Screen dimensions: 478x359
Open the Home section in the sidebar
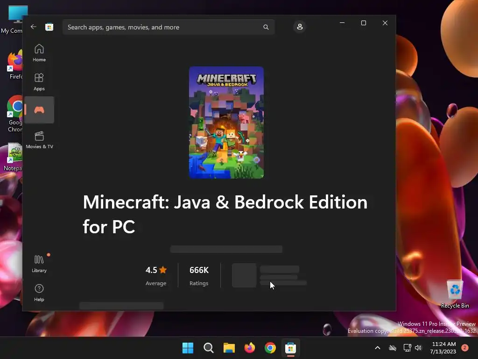[x=39, y=53]
